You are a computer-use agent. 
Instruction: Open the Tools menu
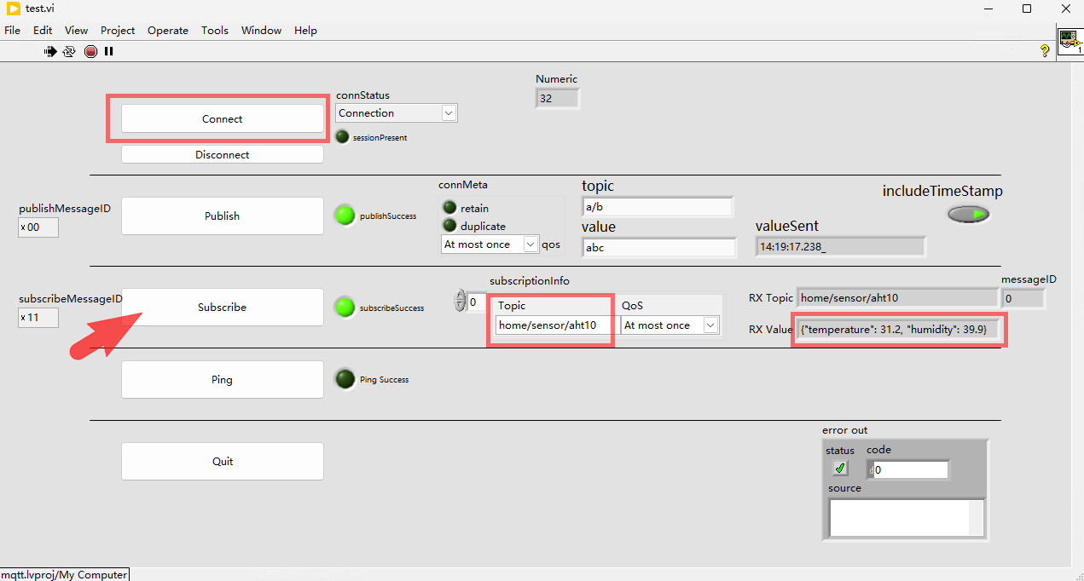tap(214, 30)
